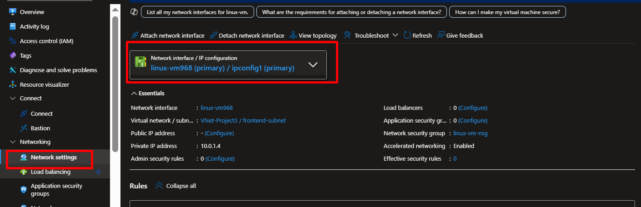Click the Copilot icon beside suggestion prompts
The image size is (641, 207).
(134, 12)
